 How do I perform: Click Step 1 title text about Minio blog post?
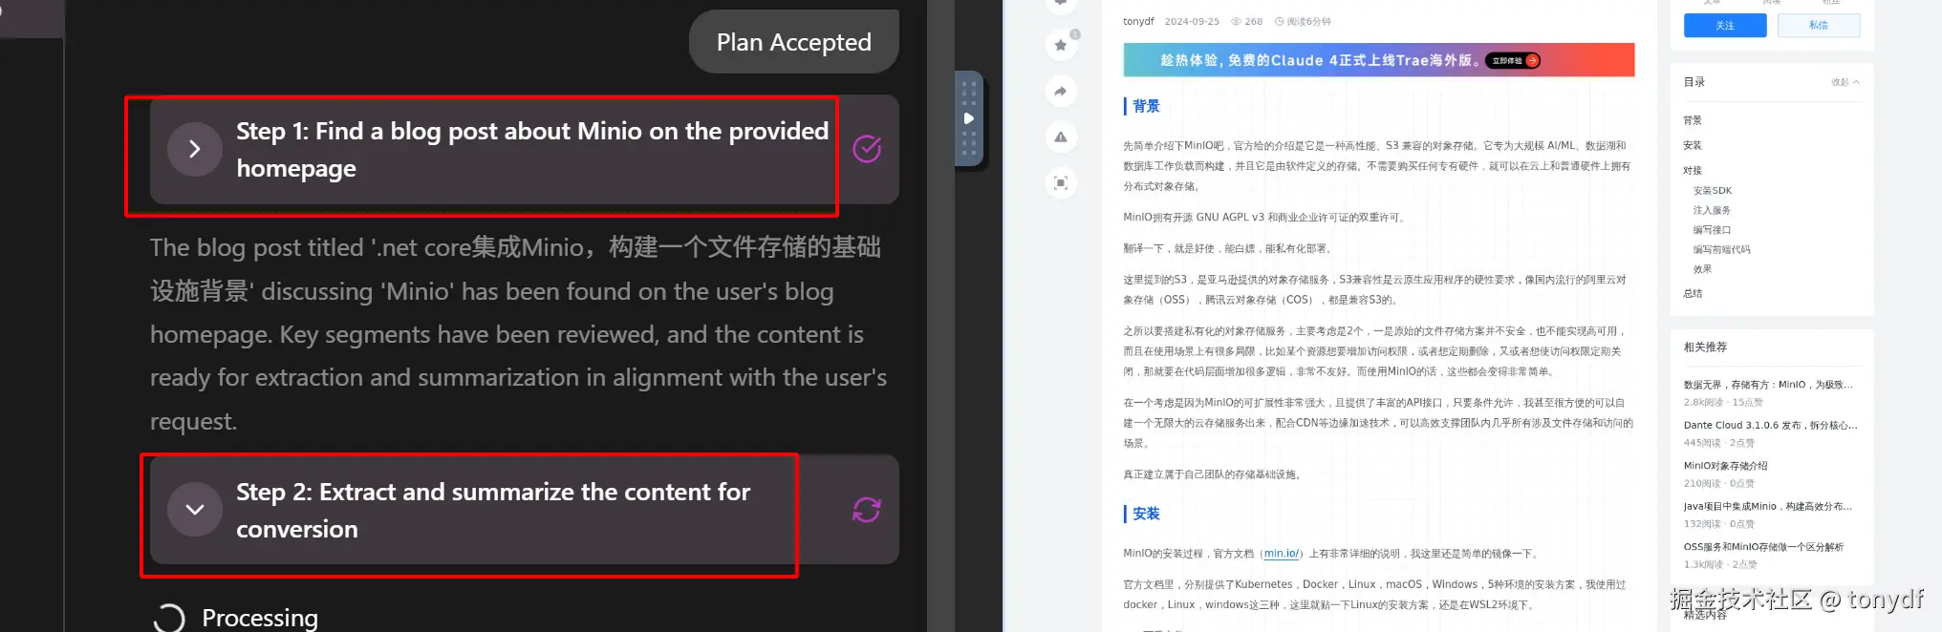(532, 149)
